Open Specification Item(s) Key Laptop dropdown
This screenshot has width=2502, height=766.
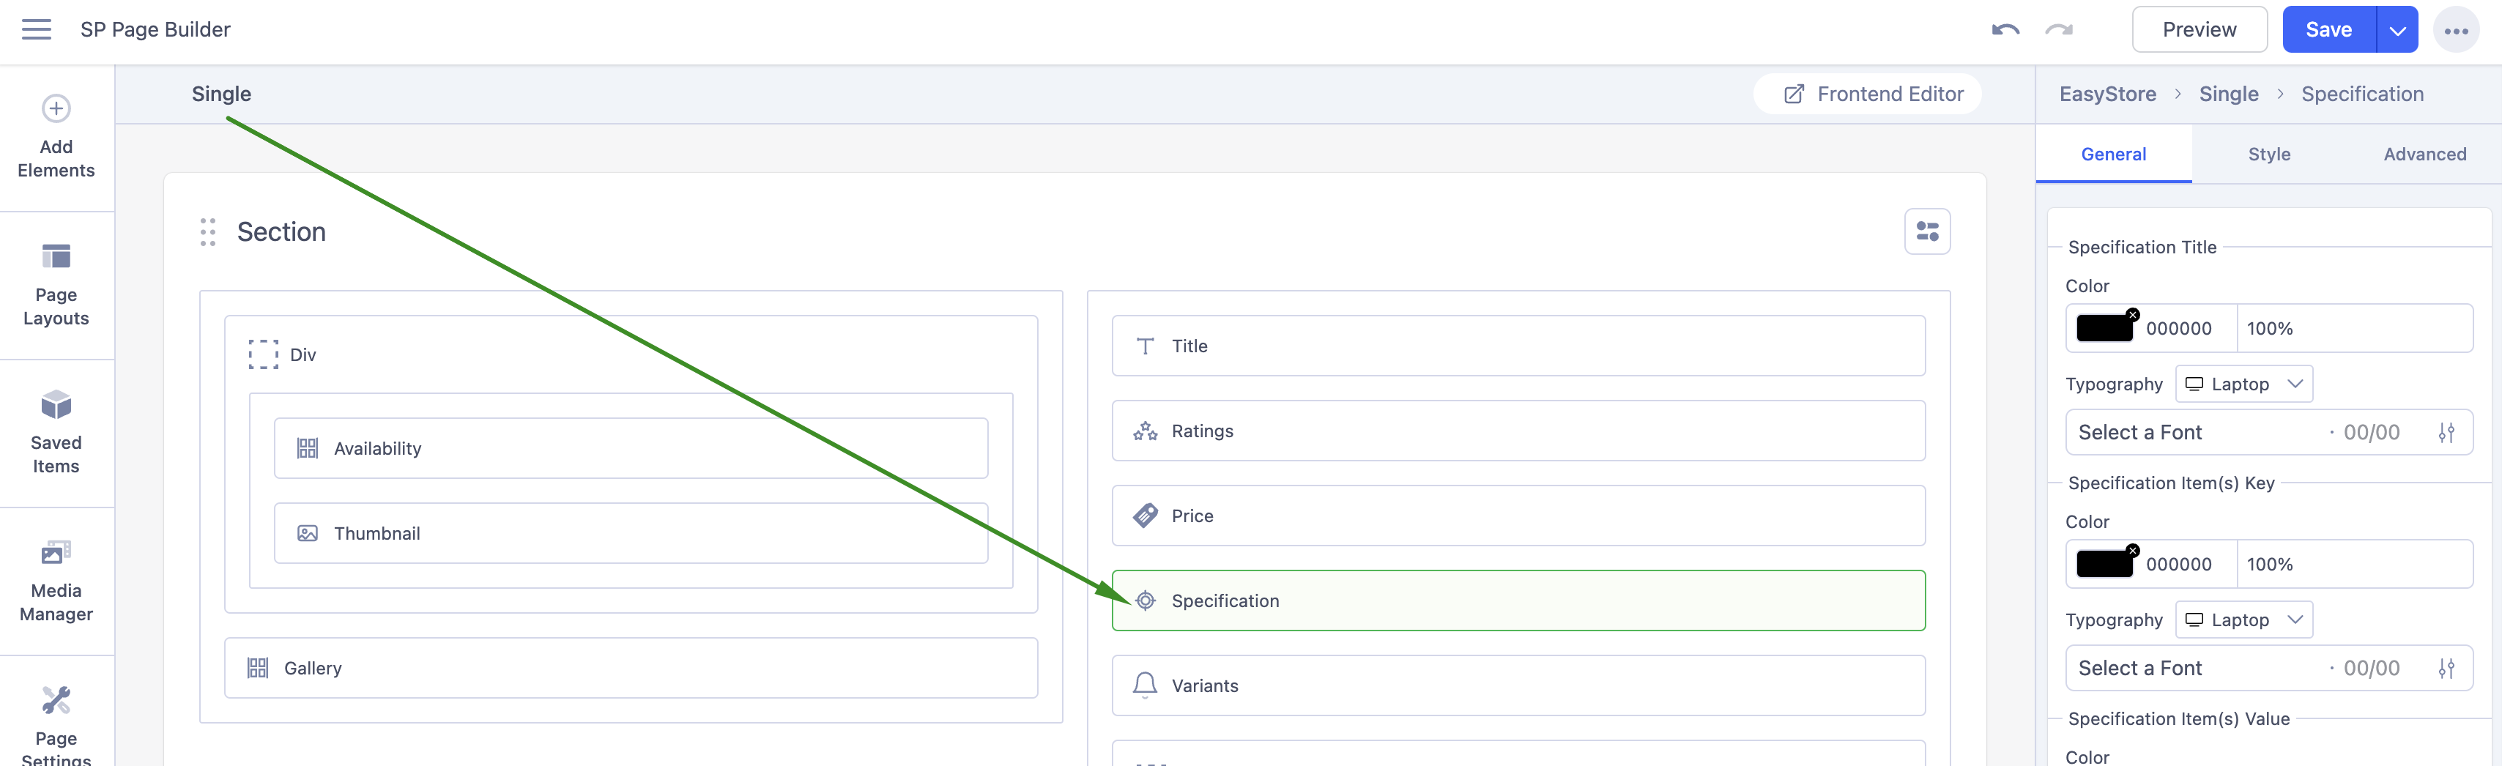click(x=2243, y=620)
